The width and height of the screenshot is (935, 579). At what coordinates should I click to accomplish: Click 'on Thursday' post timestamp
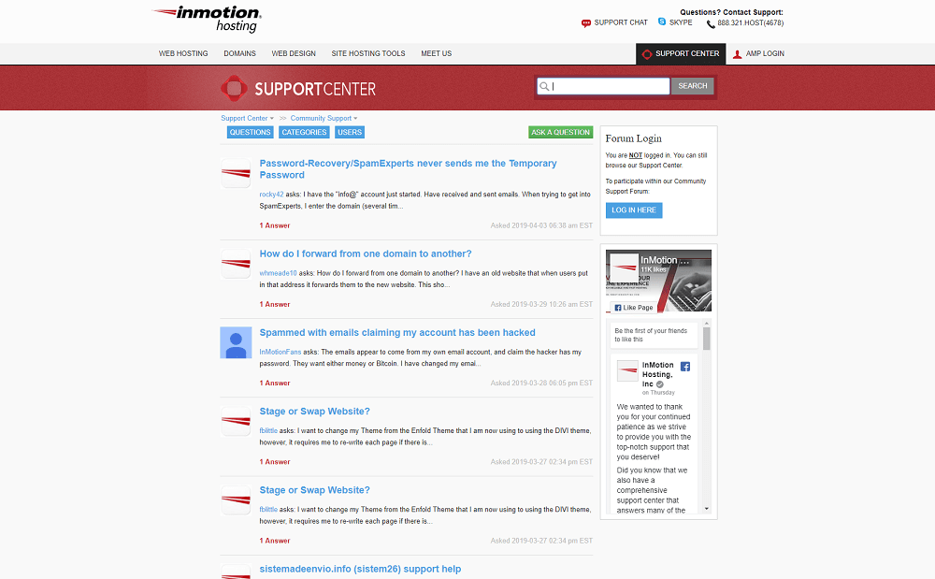point(658,392)
